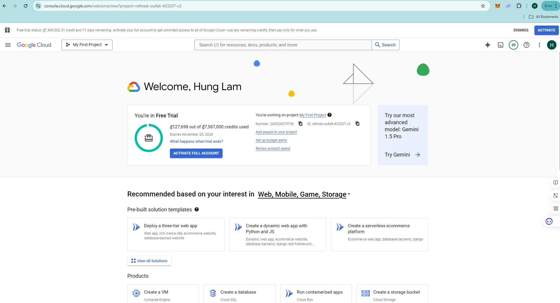Viewport: 560px width, 303px height.
Task: Open the translate icon on right edge
Action: (x=555, y=196)
